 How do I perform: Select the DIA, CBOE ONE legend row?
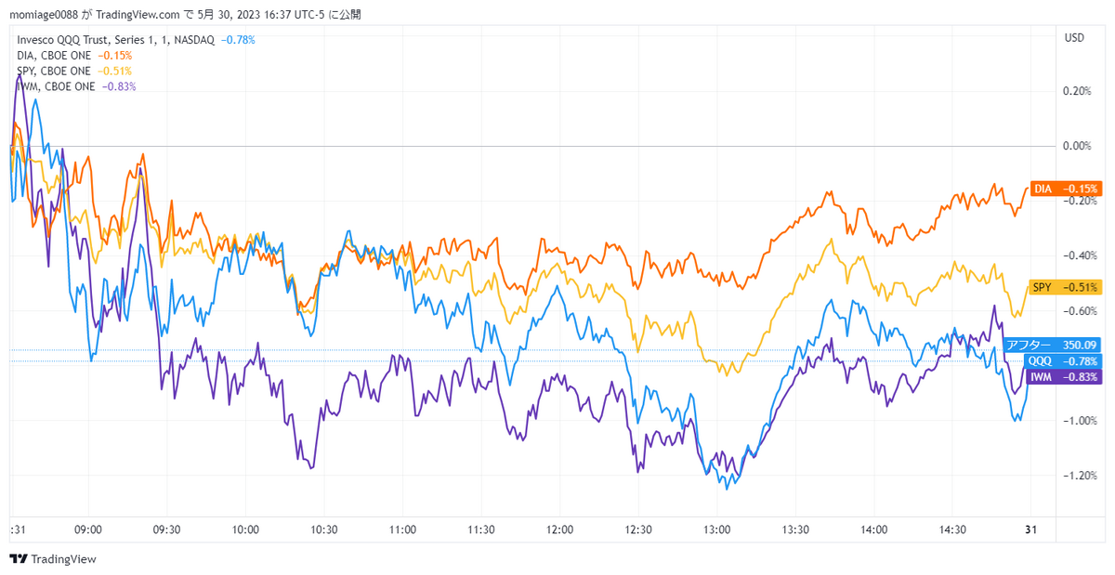pos(74,56)
